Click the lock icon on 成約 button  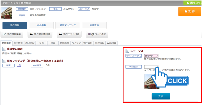tap(186, 11)
